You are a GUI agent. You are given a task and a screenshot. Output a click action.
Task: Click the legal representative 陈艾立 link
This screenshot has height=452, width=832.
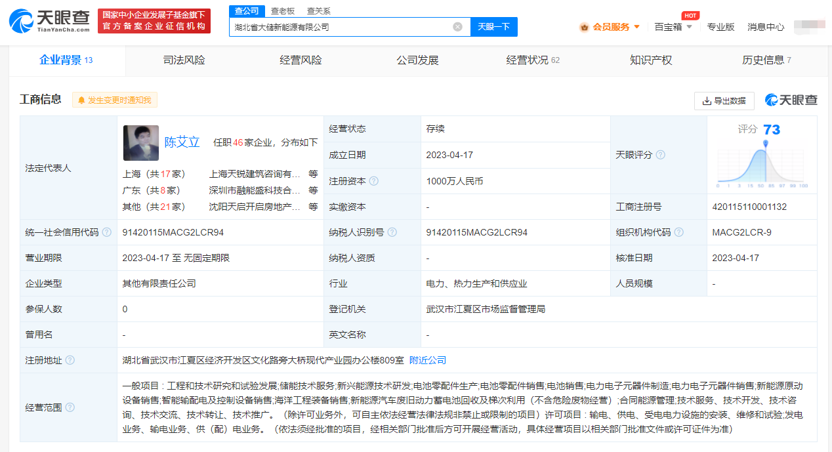pos(182,142)
